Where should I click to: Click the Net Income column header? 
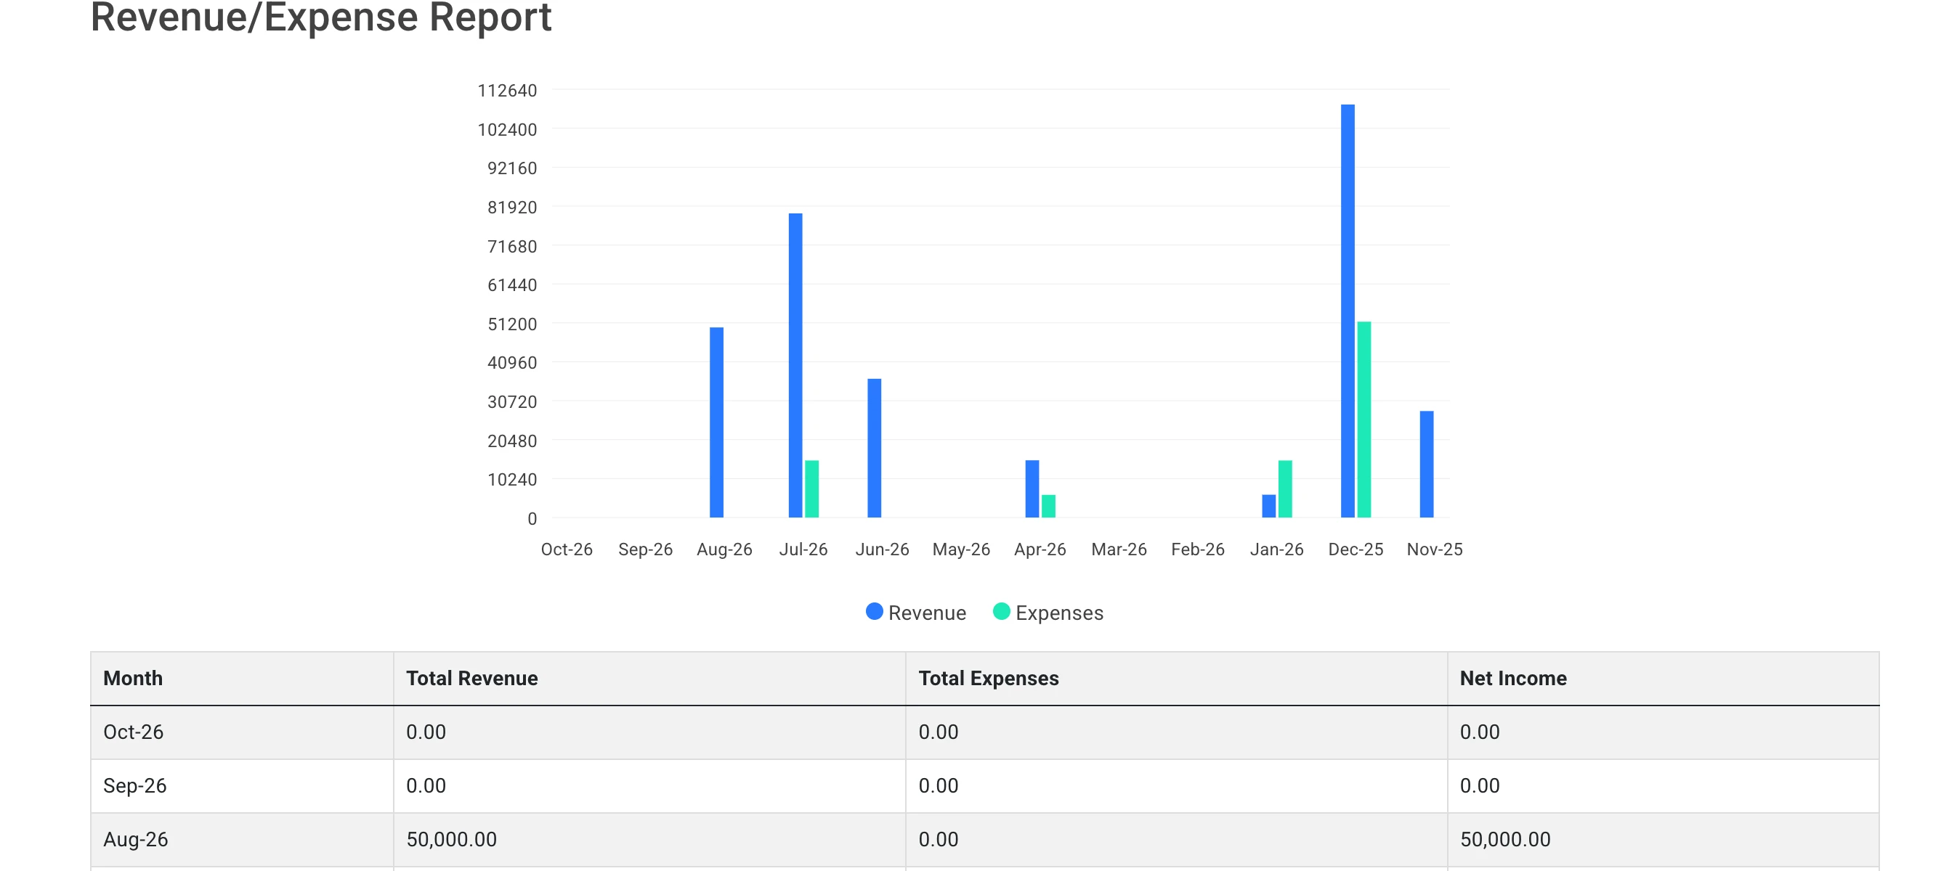[1663, 678]
